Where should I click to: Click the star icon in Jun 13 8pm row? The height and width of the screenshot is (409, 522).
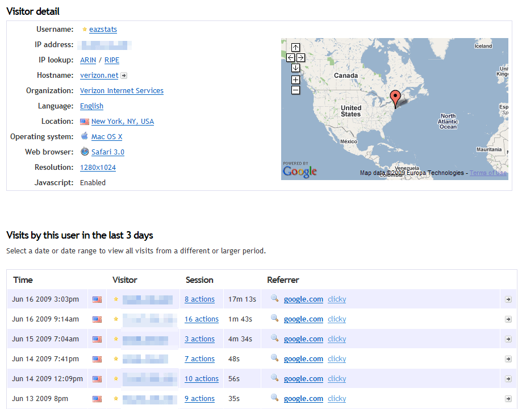click(116, 398)
